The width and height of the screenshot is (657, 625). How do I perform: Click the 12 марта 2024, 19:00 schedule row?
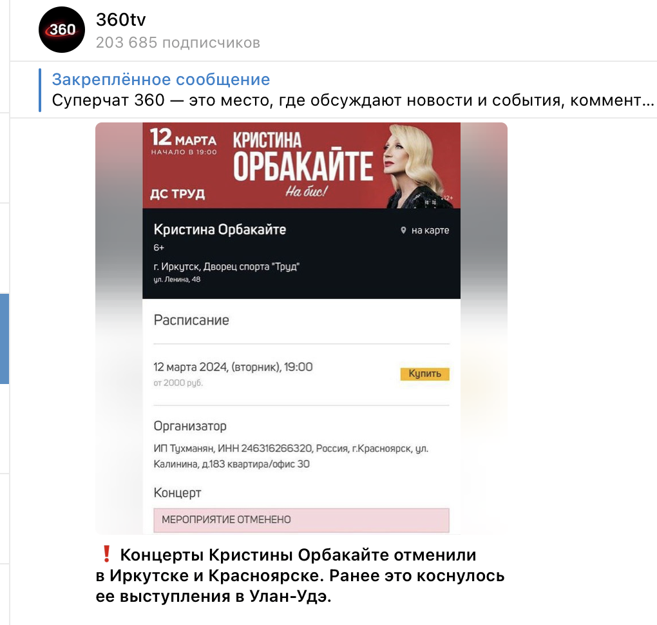click(x=301, y=374)
